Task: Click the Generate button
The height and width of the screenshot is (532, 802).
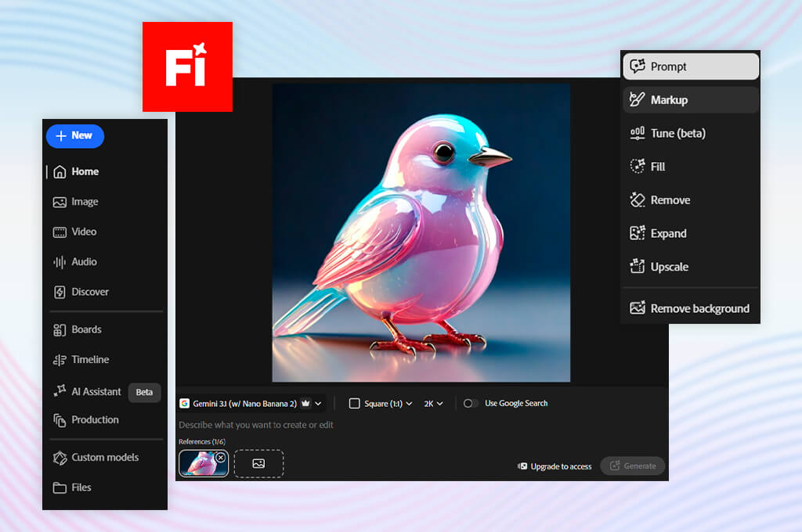Action: [633, 466]
